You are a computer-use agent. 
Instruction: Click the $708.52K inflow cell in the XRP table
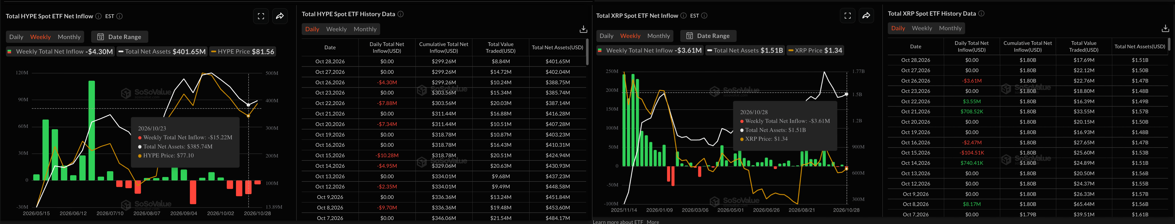coord(971,111)
